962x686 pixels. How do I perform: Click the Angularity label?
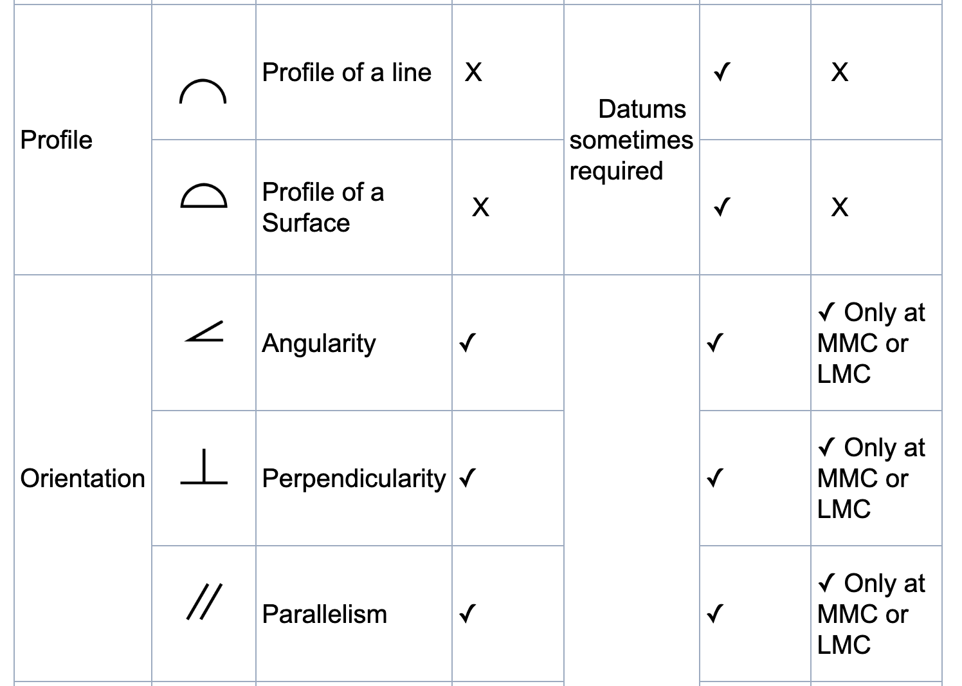(319, 343)
